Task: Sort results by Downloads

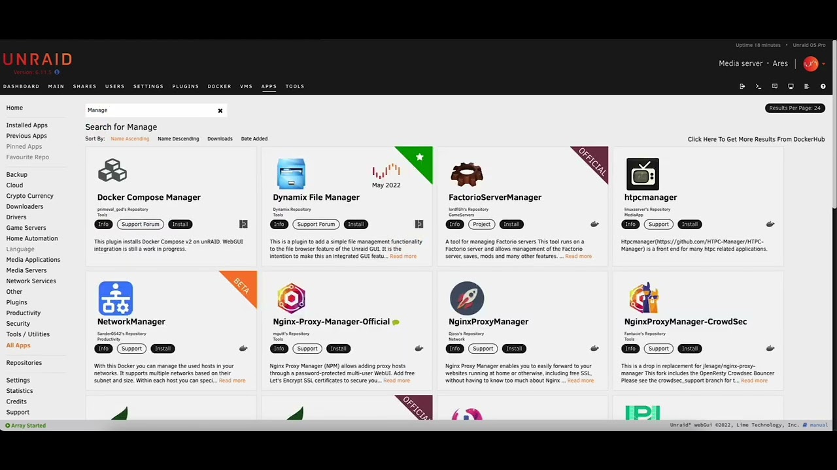Action: (x=220, y=138)
